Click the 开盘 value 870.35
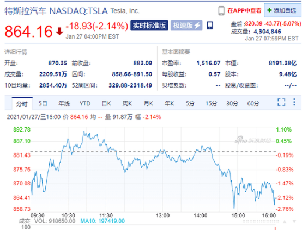This screenshot has height=231, width=302. tap(57, 63)
